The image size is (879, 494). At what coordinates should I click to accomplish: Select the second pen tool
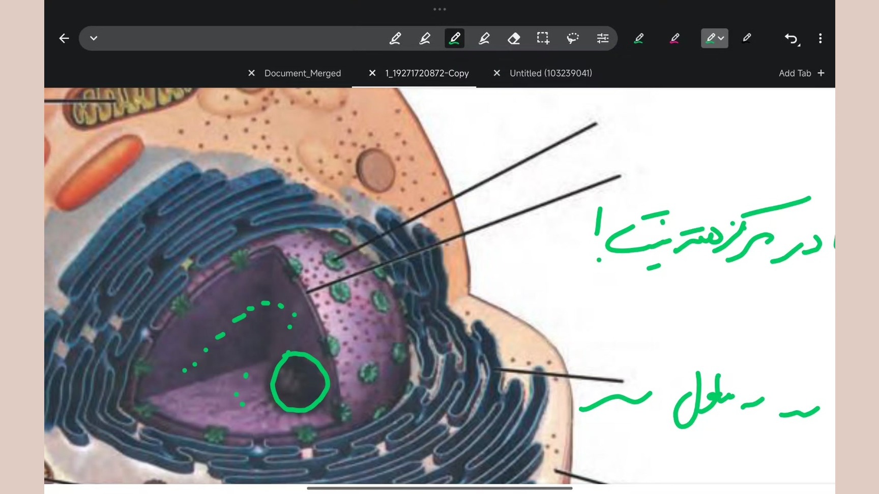[x=425, y=38]
